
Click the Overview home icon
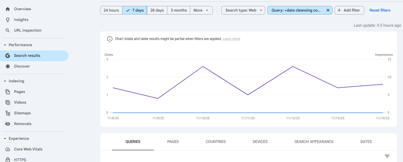tap(7, 9)
